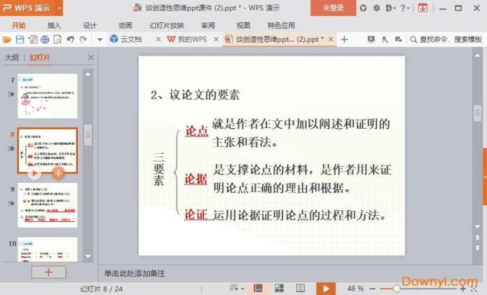Go to next slide double-arrow button
The height and width of the screenshot is (295, 487).
coord(478,248)
